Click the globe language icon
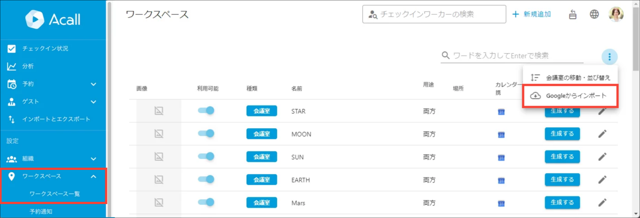 [594, 14]
